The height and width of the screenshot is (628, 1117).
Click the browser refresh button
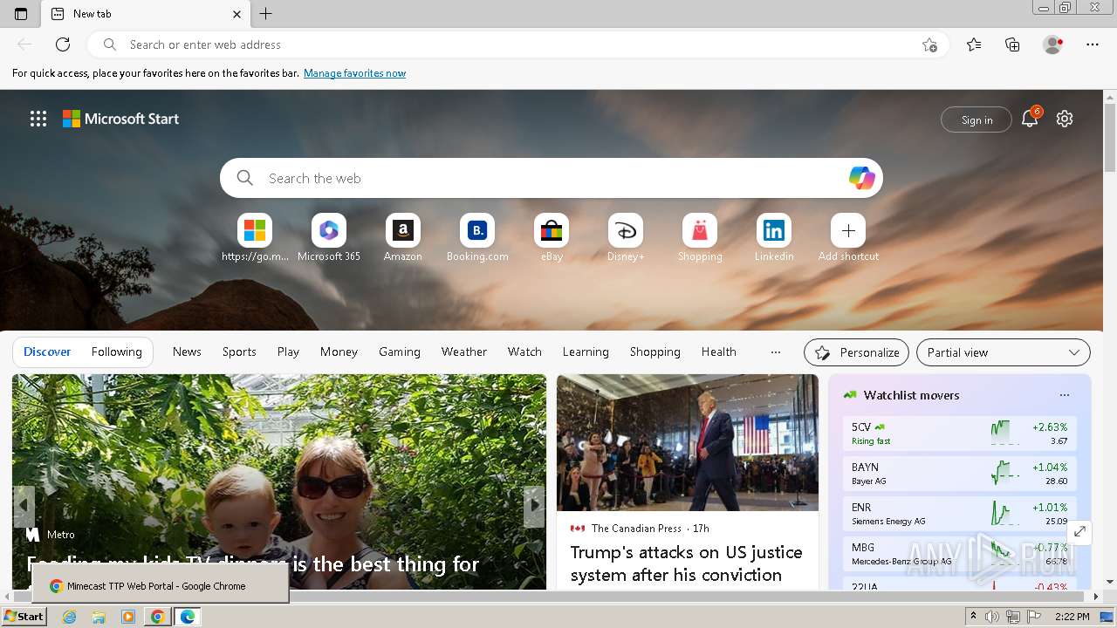[63, 44]
